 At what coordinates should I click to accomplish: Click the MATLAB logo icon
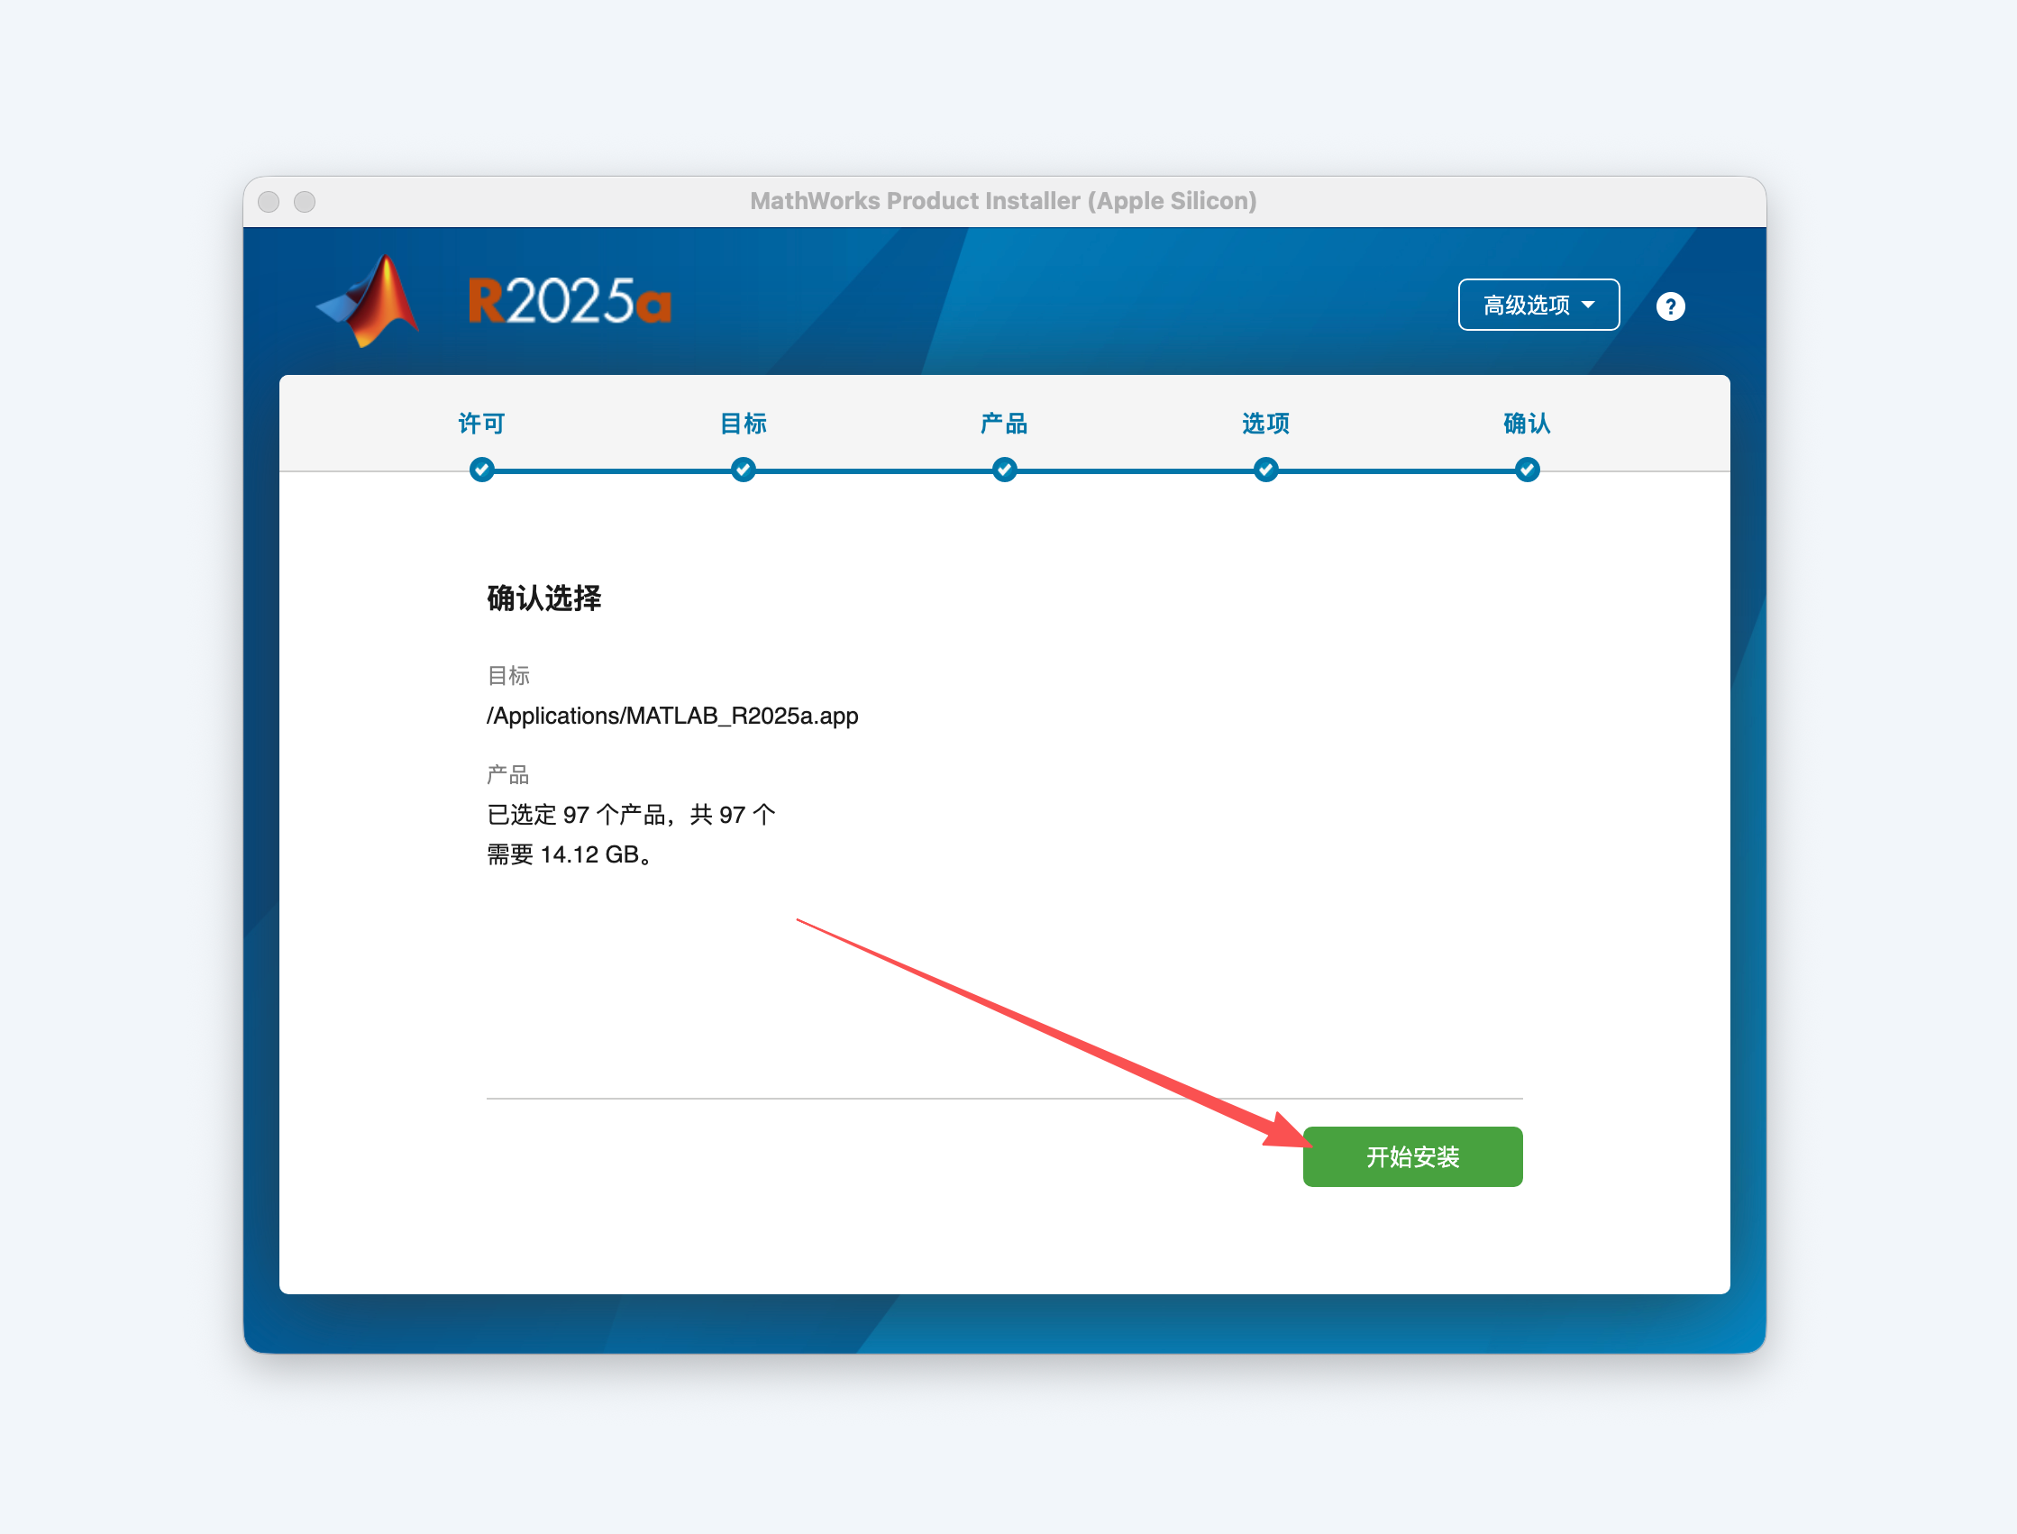pyautogui.click(x=367, y=300)
